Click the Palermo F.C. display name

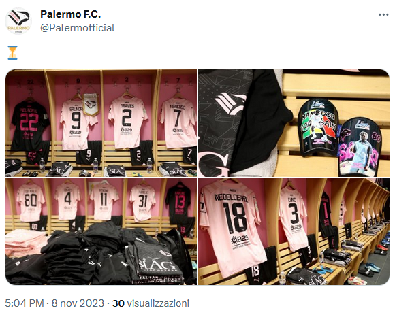pos(71,14)
